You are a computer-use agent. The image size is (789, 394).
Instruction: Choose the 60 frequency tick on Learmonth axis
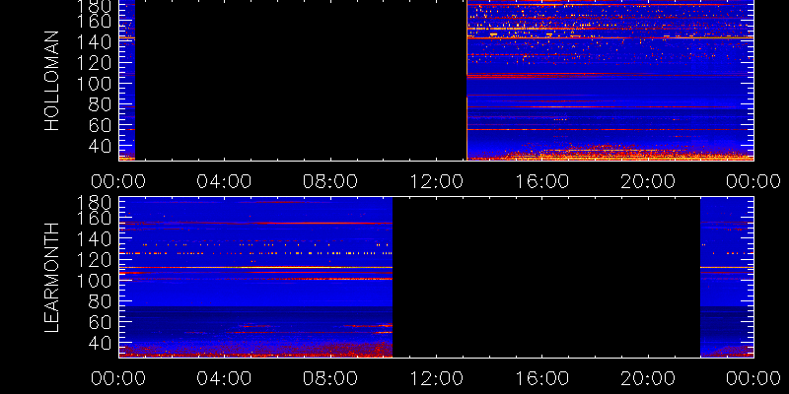(101, 323)
